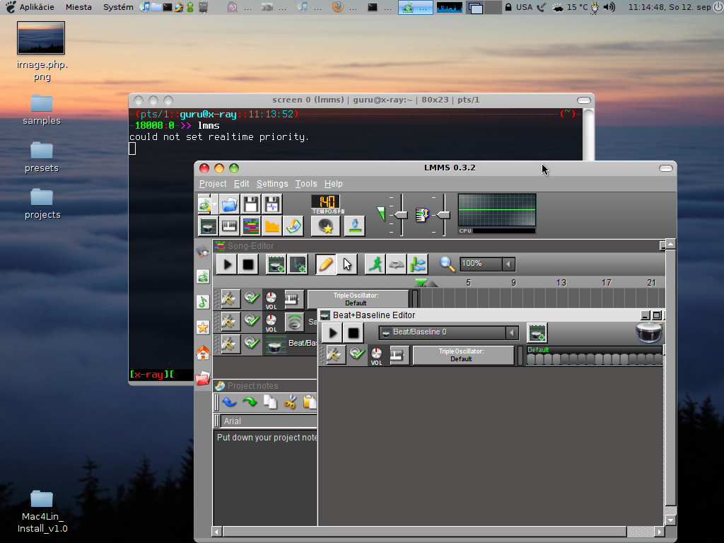Show the Beat+Baseline Editor via the drum icon
The height and width of the screenshot is (543, 724).
point(209,226)
